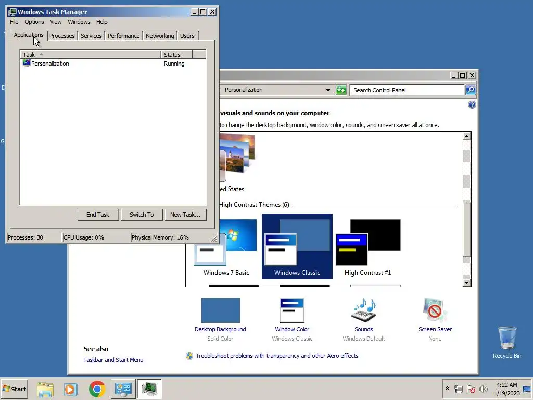Open the Task Manager File menu

(14, 22)
